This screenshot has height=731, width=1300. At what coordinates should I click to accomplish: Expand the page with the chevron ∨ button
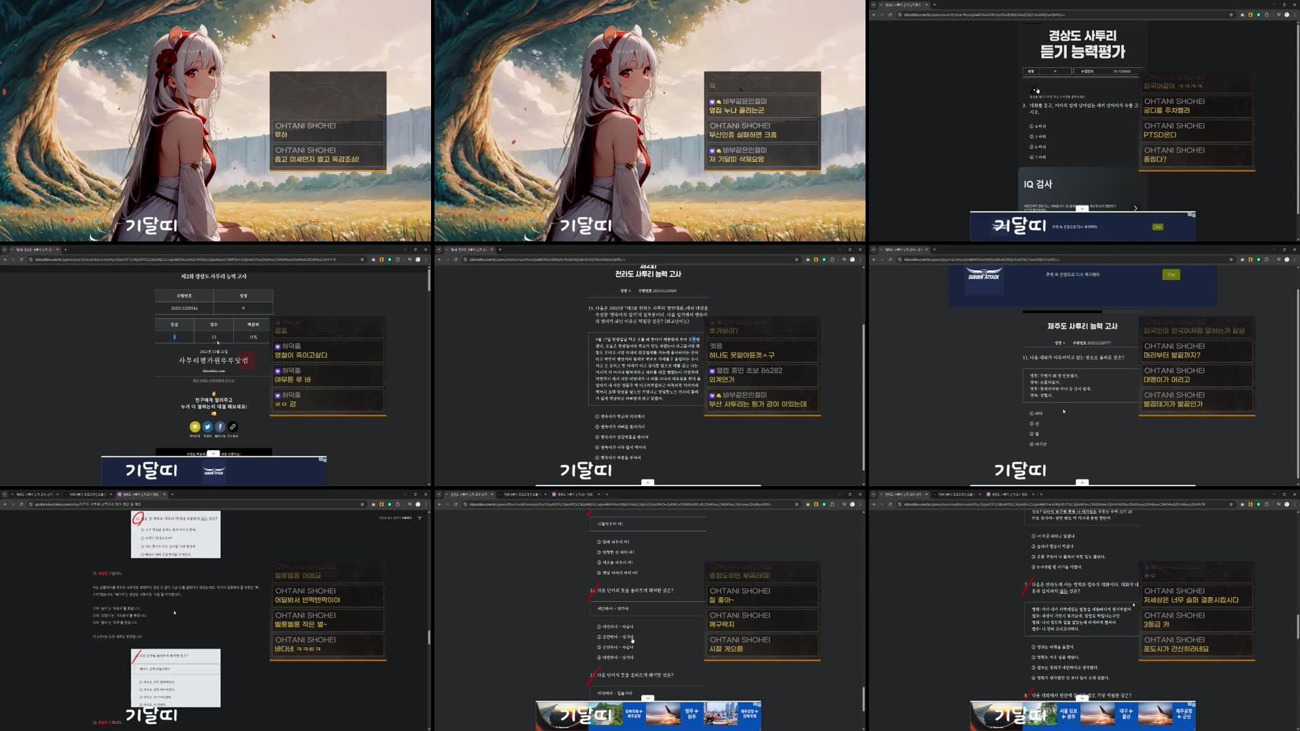click(x=1082, y=209)
